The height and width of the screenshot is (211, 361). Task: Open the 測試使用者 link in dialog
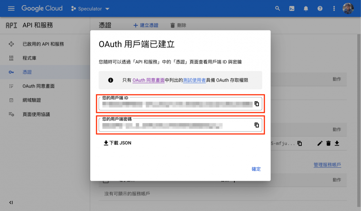click(x=194, y=80)
